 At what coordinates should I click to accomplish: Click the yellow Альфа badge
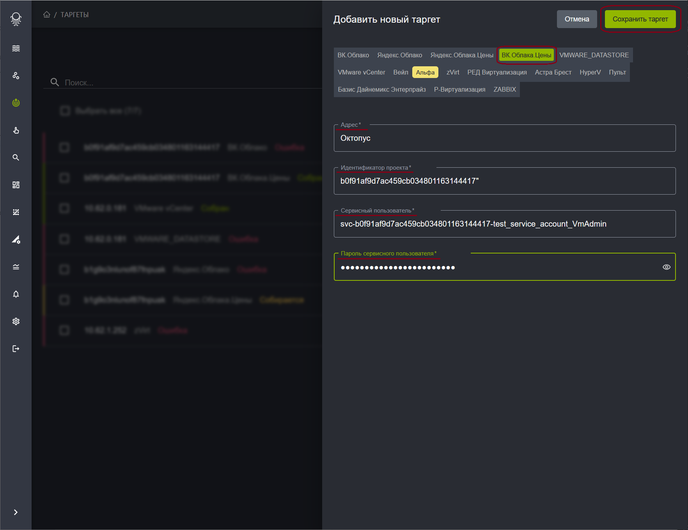425,72
